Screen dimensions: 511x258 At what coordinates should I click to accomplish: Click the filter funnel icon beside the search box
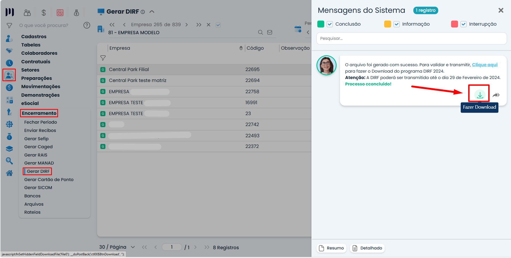coord(9,25)
